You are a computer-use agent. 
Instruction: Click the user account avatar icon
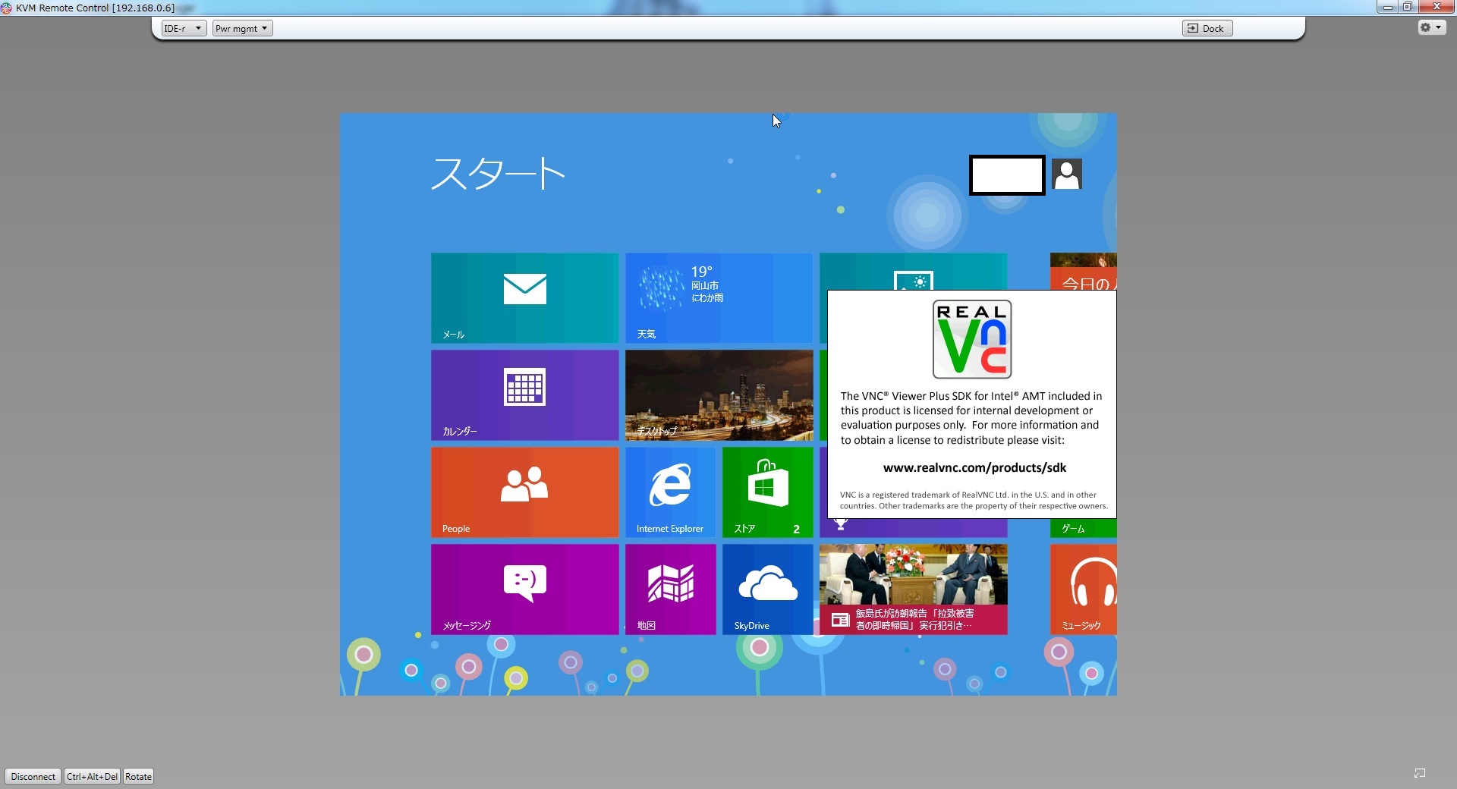pyautogui.click(x=1067, y=174)
